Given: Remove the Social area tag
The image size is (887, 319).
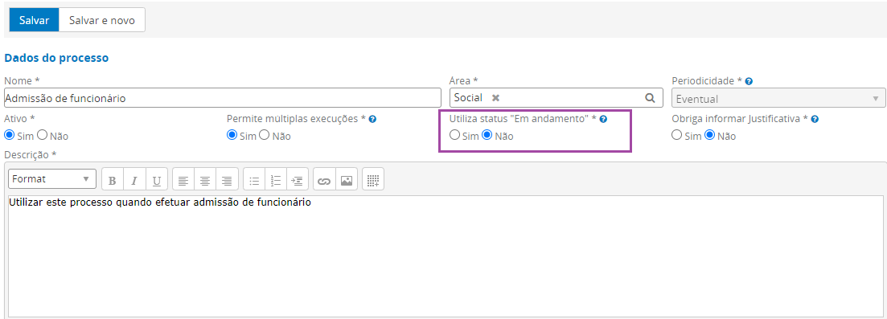Looking at the screenshot, I should pos(495,98).
